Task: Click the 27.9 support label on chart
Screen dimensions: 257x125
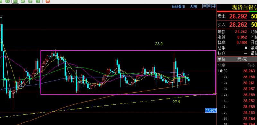Action: (x=176, y=102)
